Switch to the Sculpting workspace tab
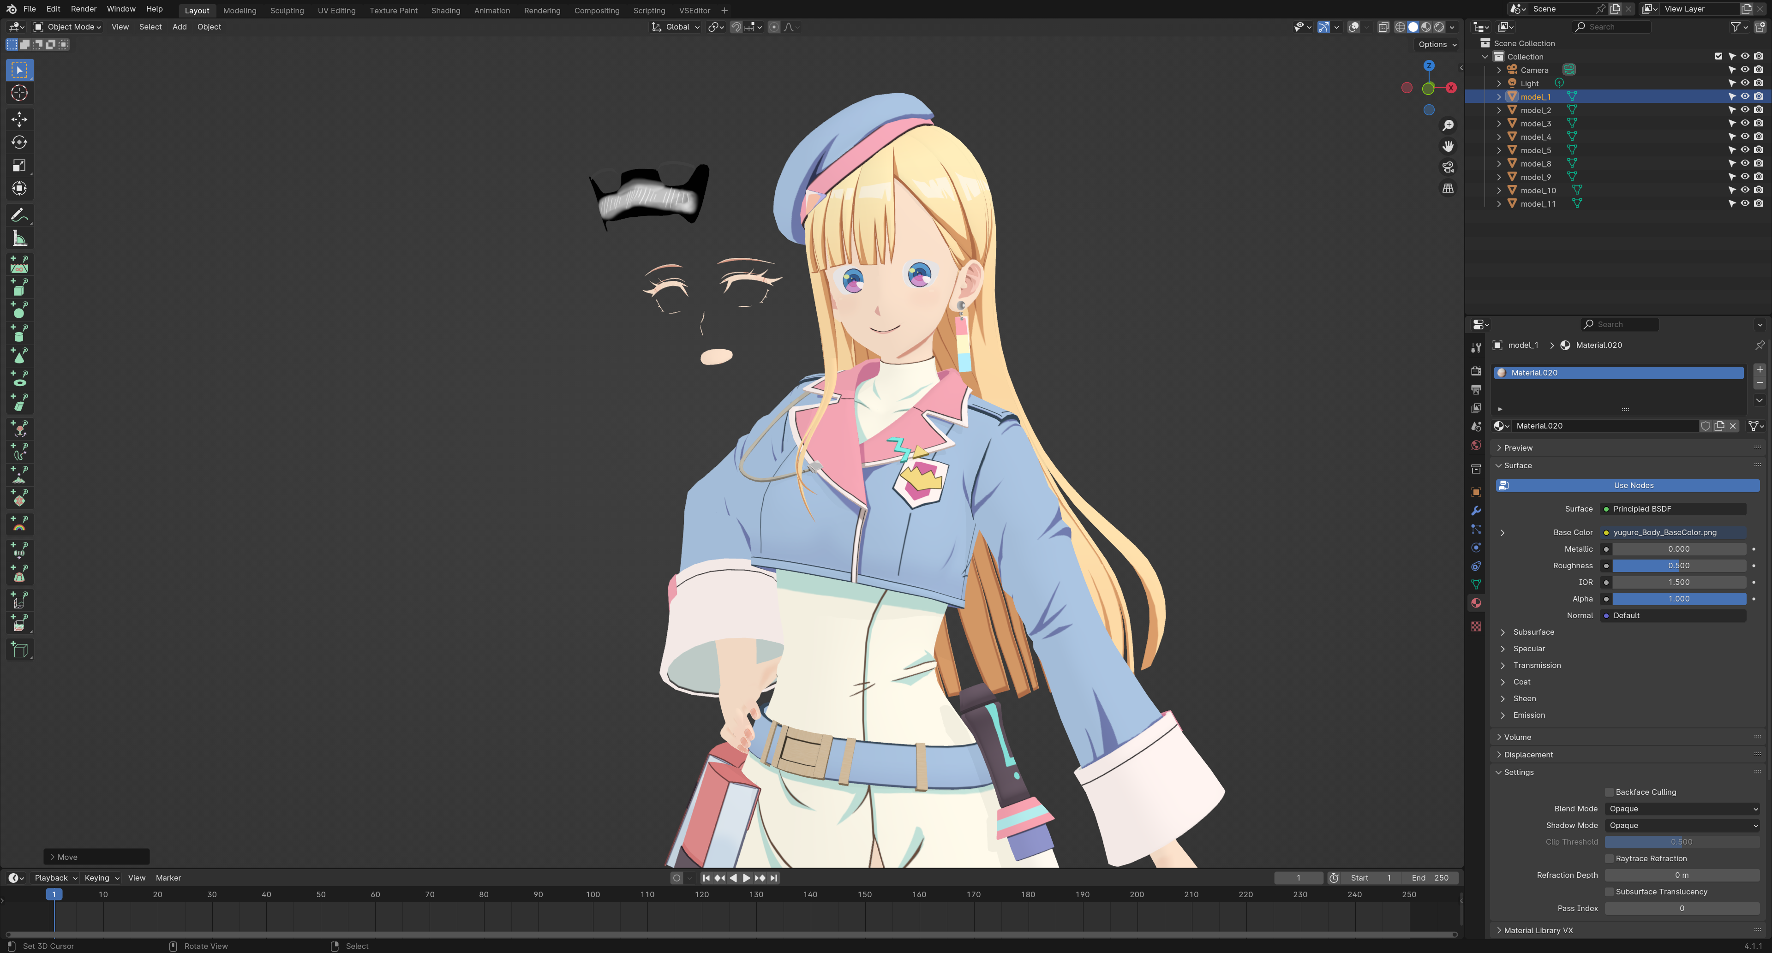 coord(287,10)
